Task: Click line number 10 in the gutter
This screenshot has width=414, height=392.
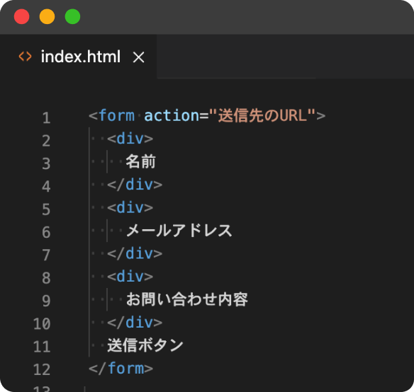Action: [x=42, y=324]
